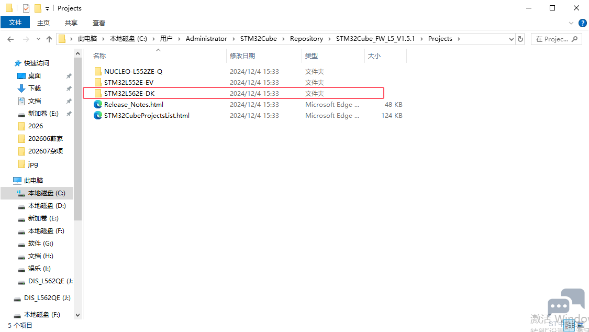Select the STM32L562E-DK folder icon
This screenshot has height=332, width=589.
click(98, 94)
